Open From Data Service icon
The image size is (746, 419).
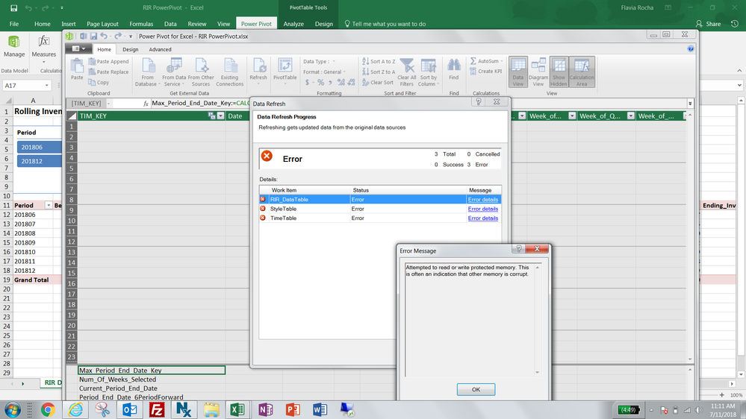(x=174, y=72)
